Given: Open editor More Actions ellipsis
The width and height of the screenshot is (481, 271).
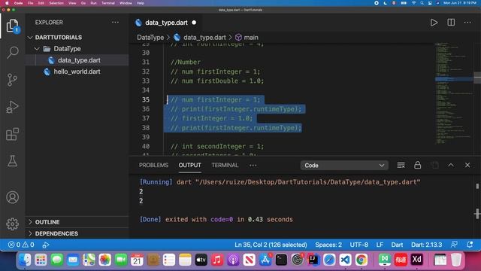Looking at the screenshot, I should [467, 23].
